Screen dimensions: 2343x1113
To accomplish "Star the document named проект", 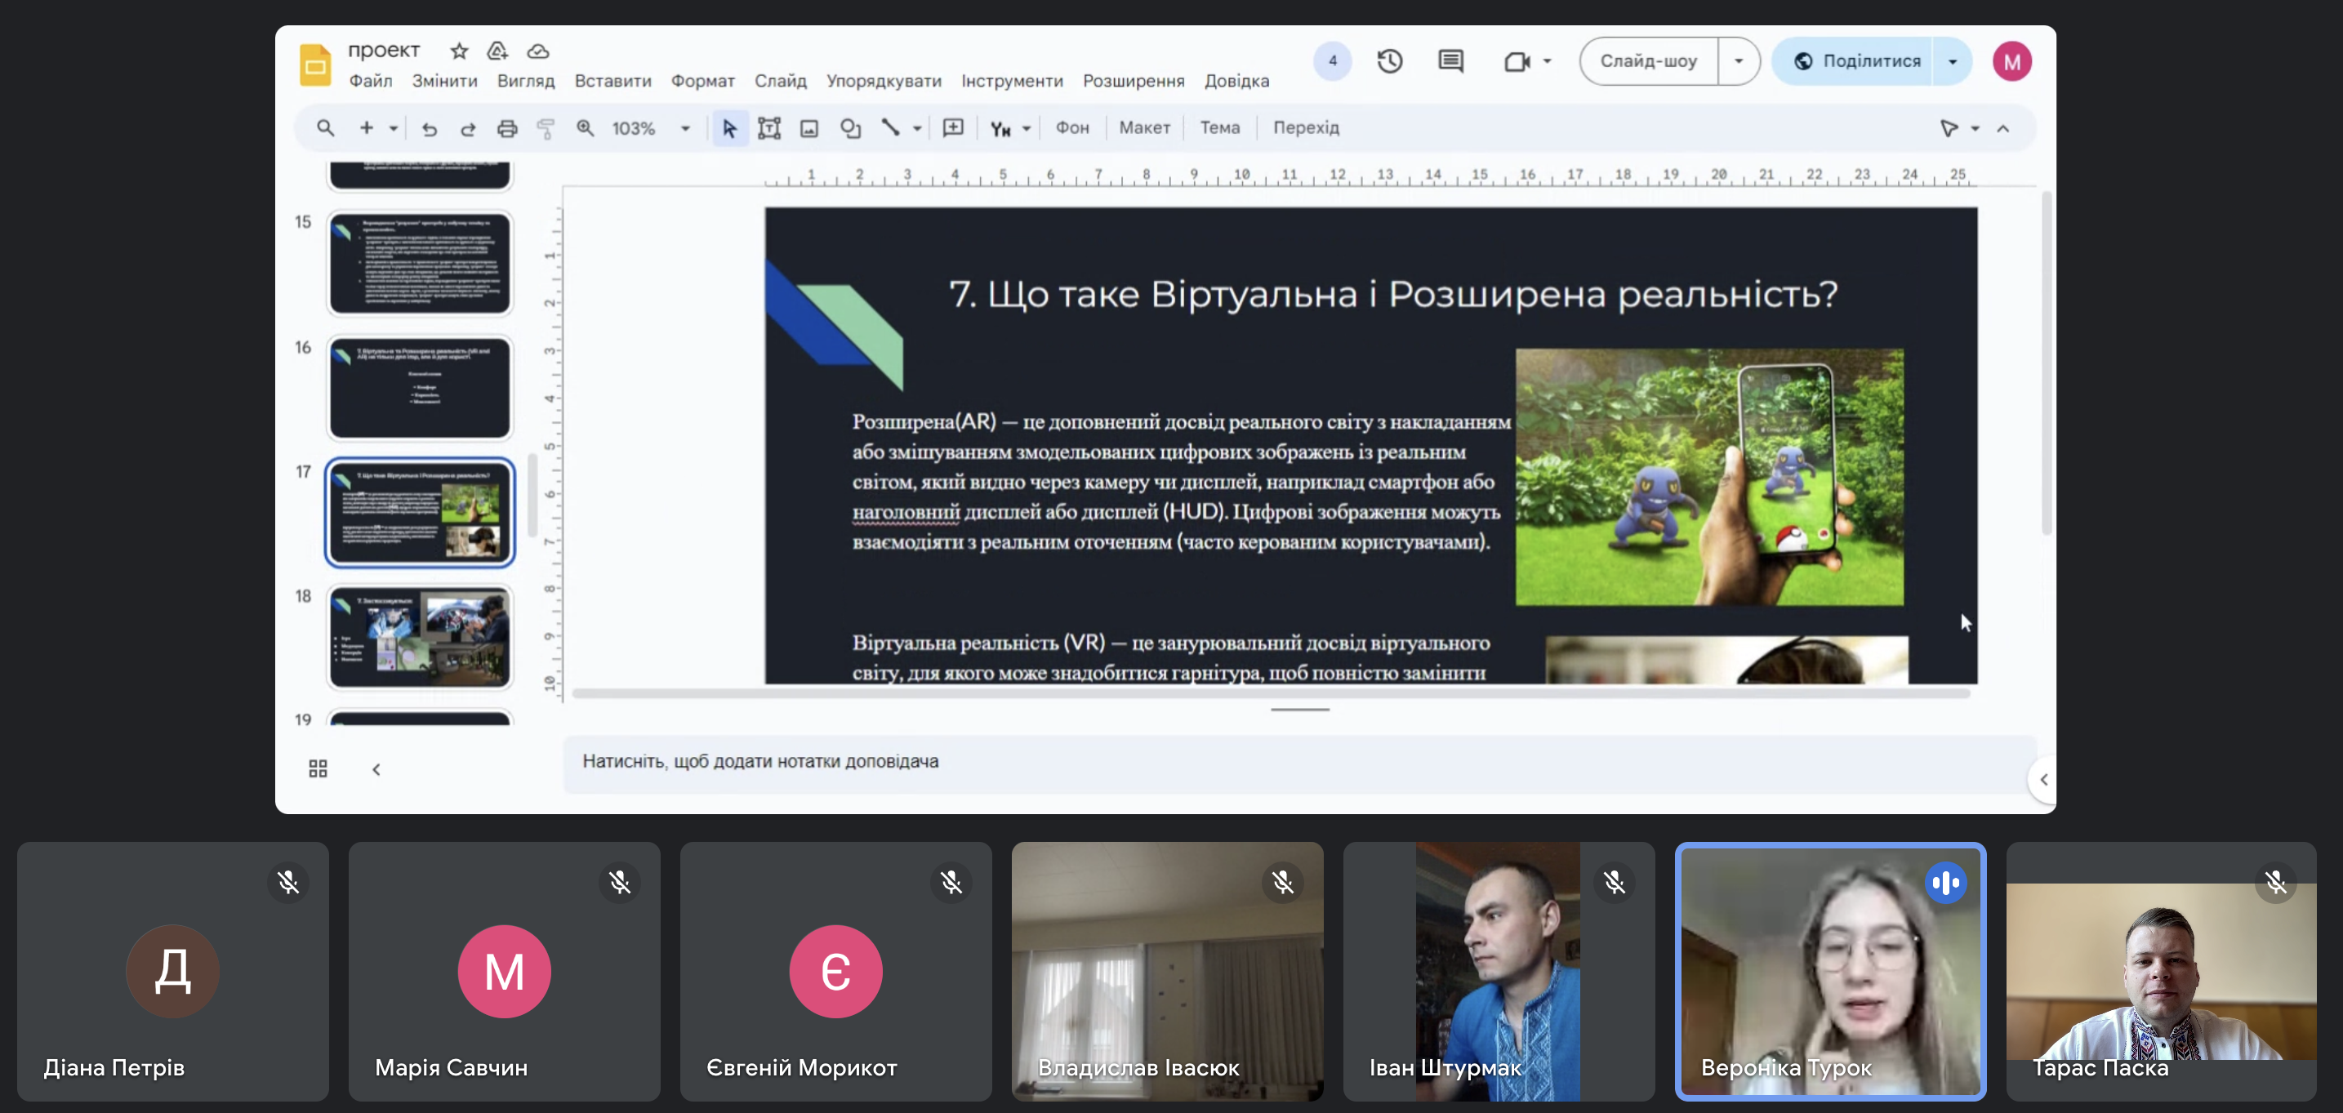I will pos(458,51).
